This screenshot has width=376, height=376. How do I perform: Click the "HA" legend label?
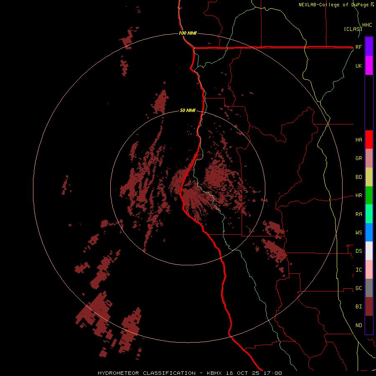[359, 140]
